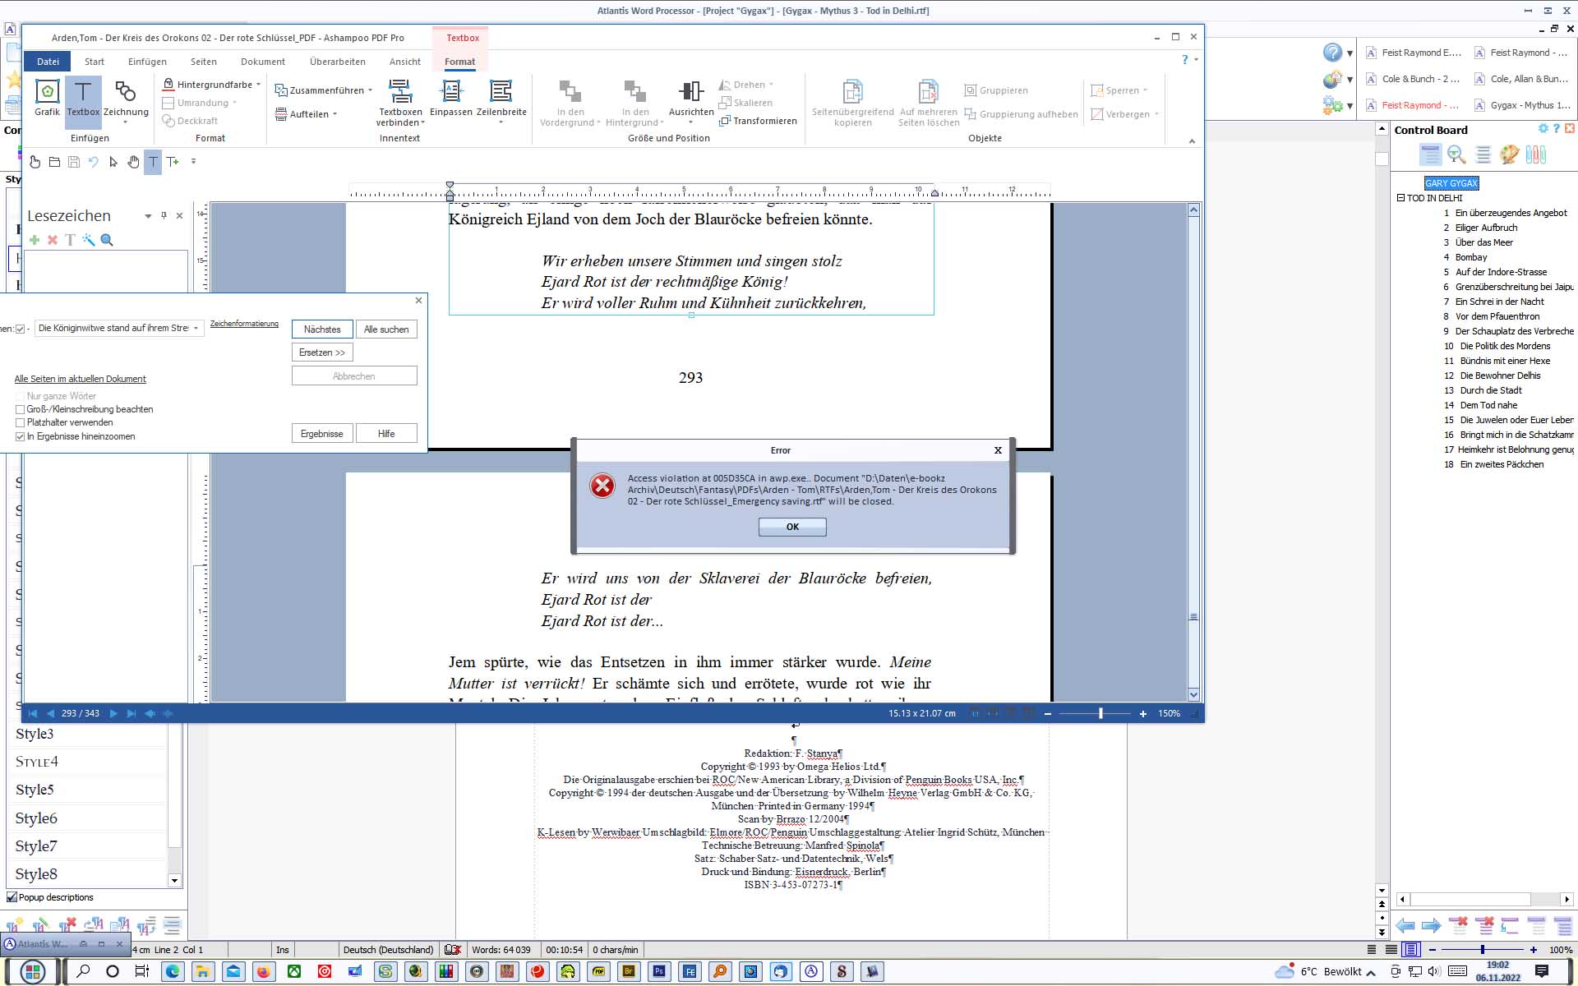The height and width of the screenshot is (986, 1578).
Task: Select chapter Bündnis mit einer Hexe
Action: point(1504,361)
